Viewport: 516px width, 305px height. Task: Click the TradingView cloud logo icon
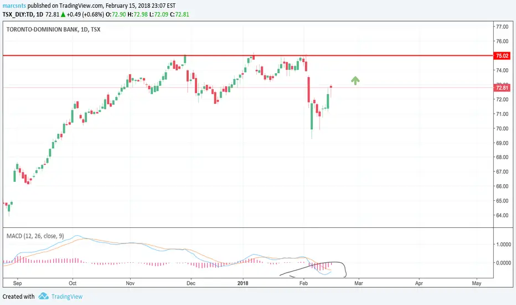tap(43, 296)
